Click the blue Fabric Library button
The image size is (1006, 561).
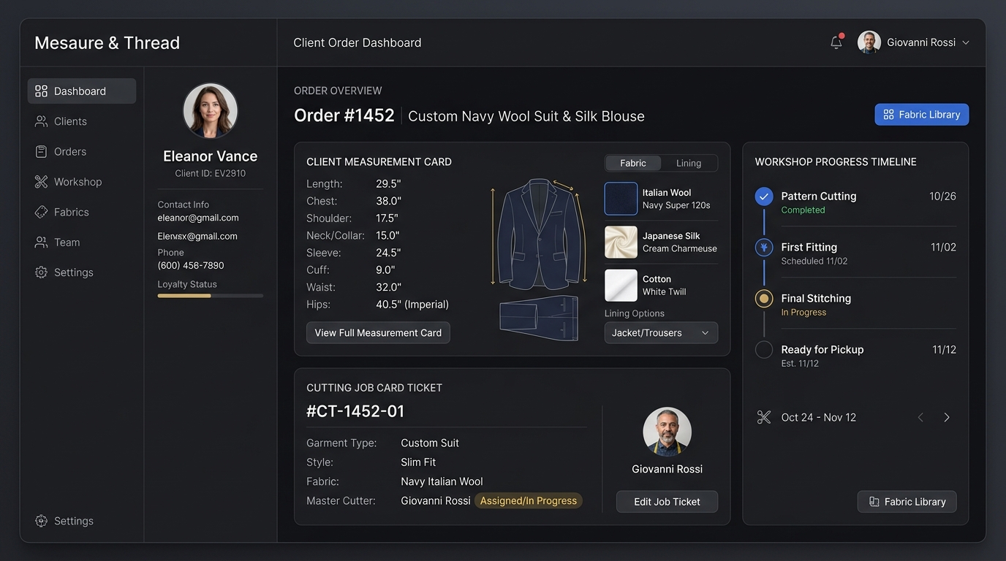point(922,115)
